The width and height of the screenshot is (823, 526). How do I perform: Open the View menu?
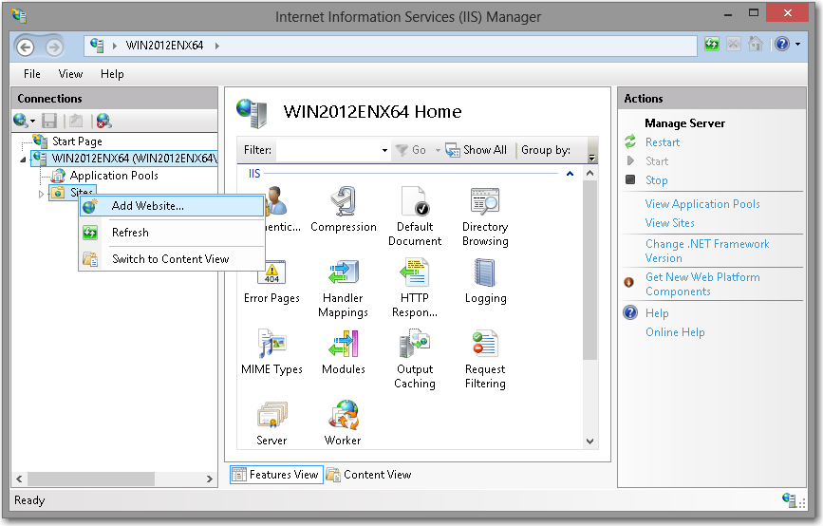[x=70, y=74]
